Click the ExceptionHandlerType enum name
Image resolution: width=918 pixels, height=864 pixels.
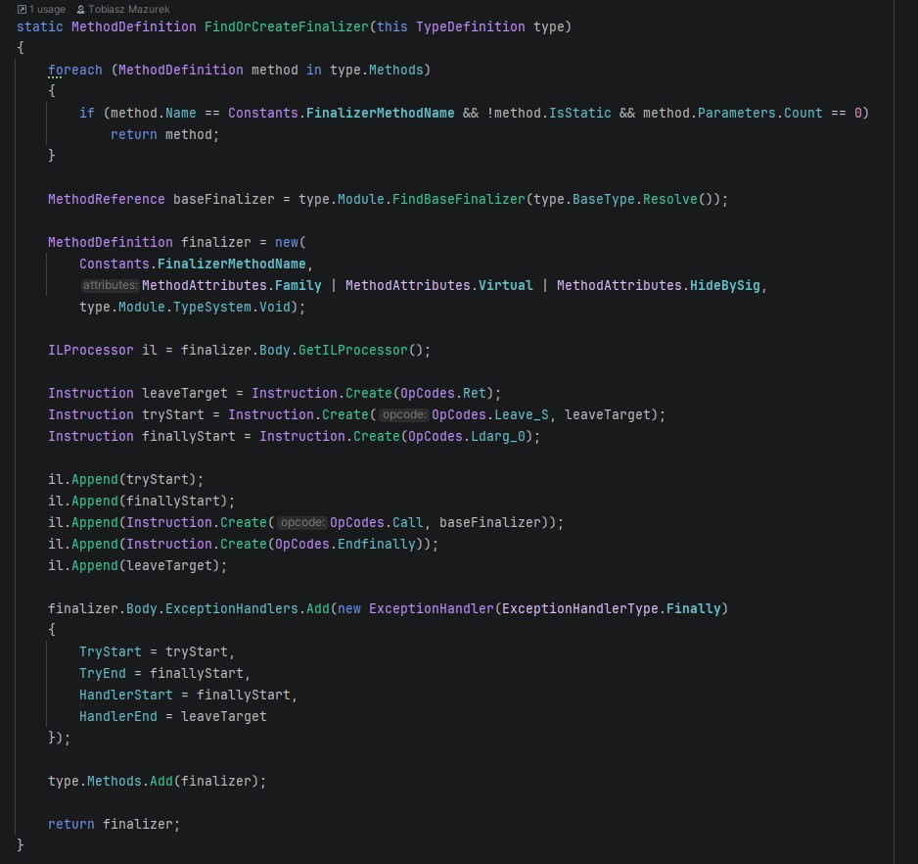point(580,609)
